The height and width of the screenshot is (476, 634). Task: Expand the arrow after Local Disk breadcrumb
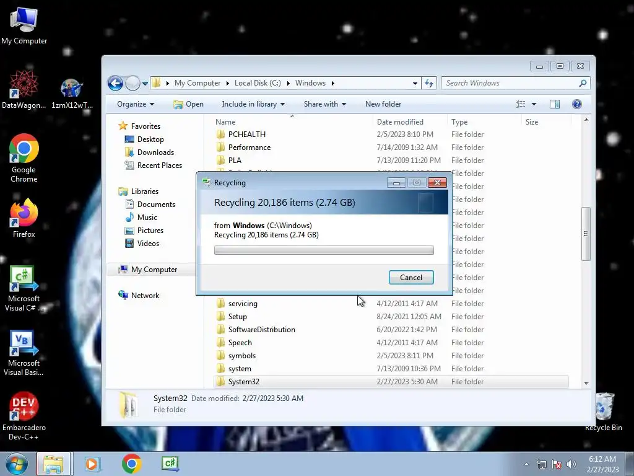coord(289,84)
